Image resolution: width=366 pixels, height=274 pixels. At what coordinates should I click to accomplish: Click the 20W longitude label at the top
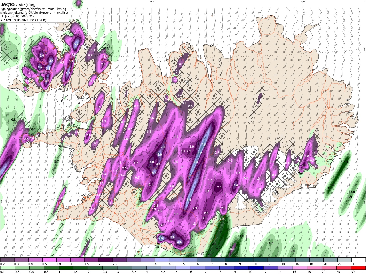152,1
